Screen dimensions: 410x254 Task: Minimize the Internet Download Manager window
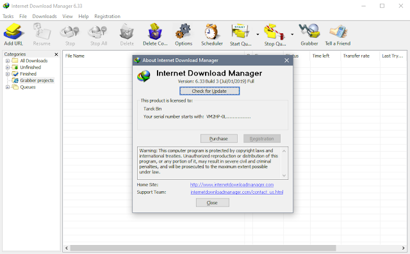[x=363, y=6]
